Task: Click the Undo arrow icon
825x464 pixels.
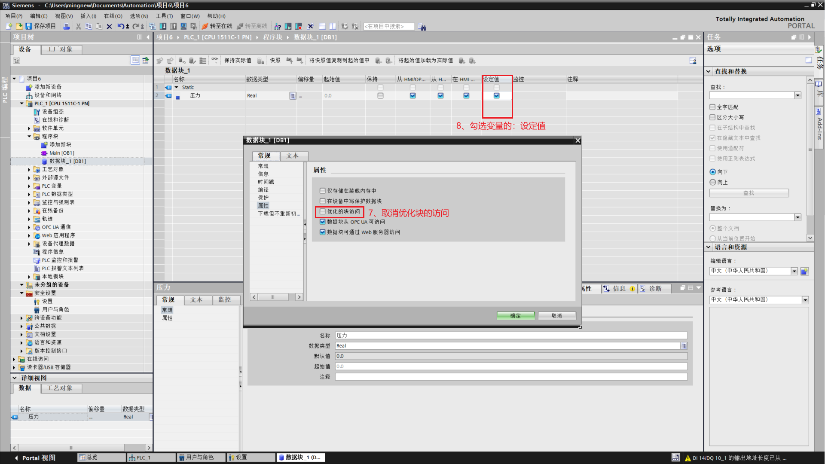Action: coord(121,26)
